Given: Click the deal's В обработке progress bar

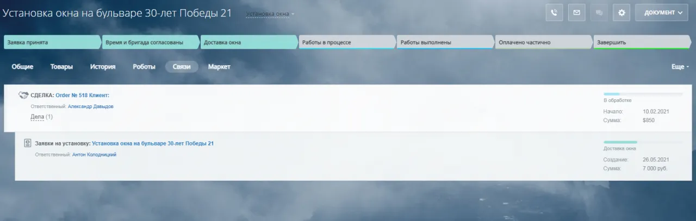Looking at the screenshot, I should pyautogui.click(x=643, y=94).
